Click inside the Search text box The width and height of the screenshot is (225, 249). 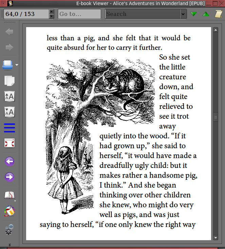(x=143, y=14)
